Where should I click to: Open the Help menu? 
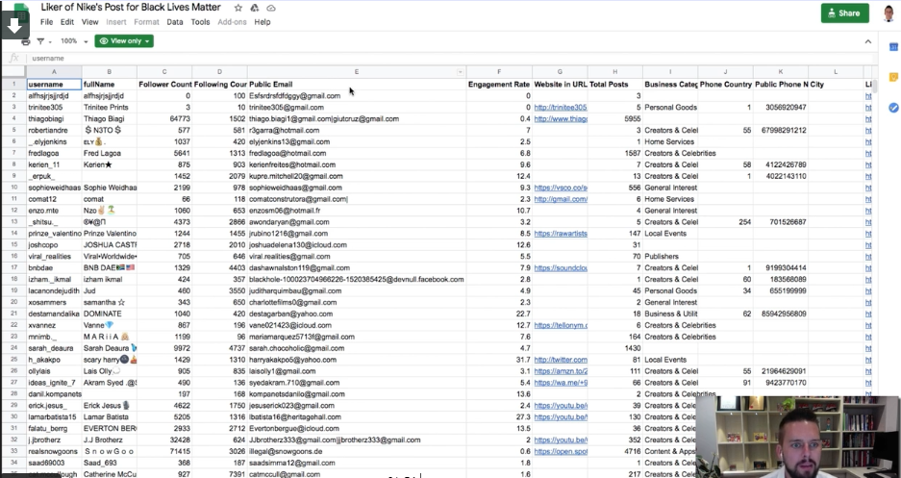point(262,22)
